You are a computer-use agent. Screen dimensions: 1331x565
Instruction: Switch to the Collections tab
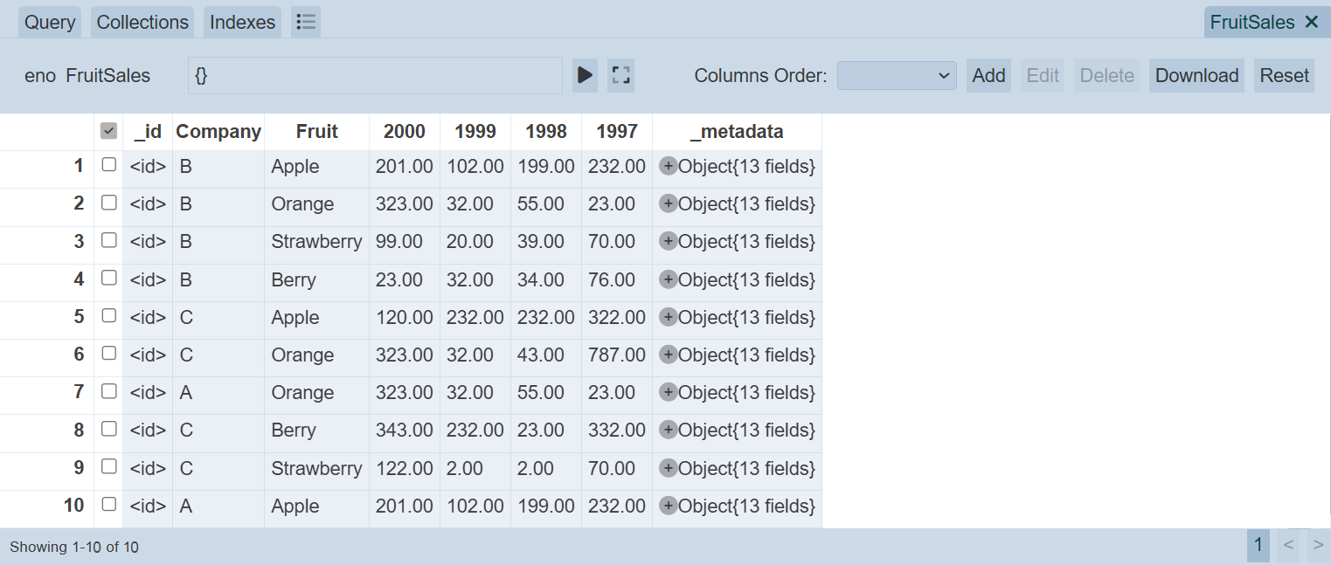[142, 23]
